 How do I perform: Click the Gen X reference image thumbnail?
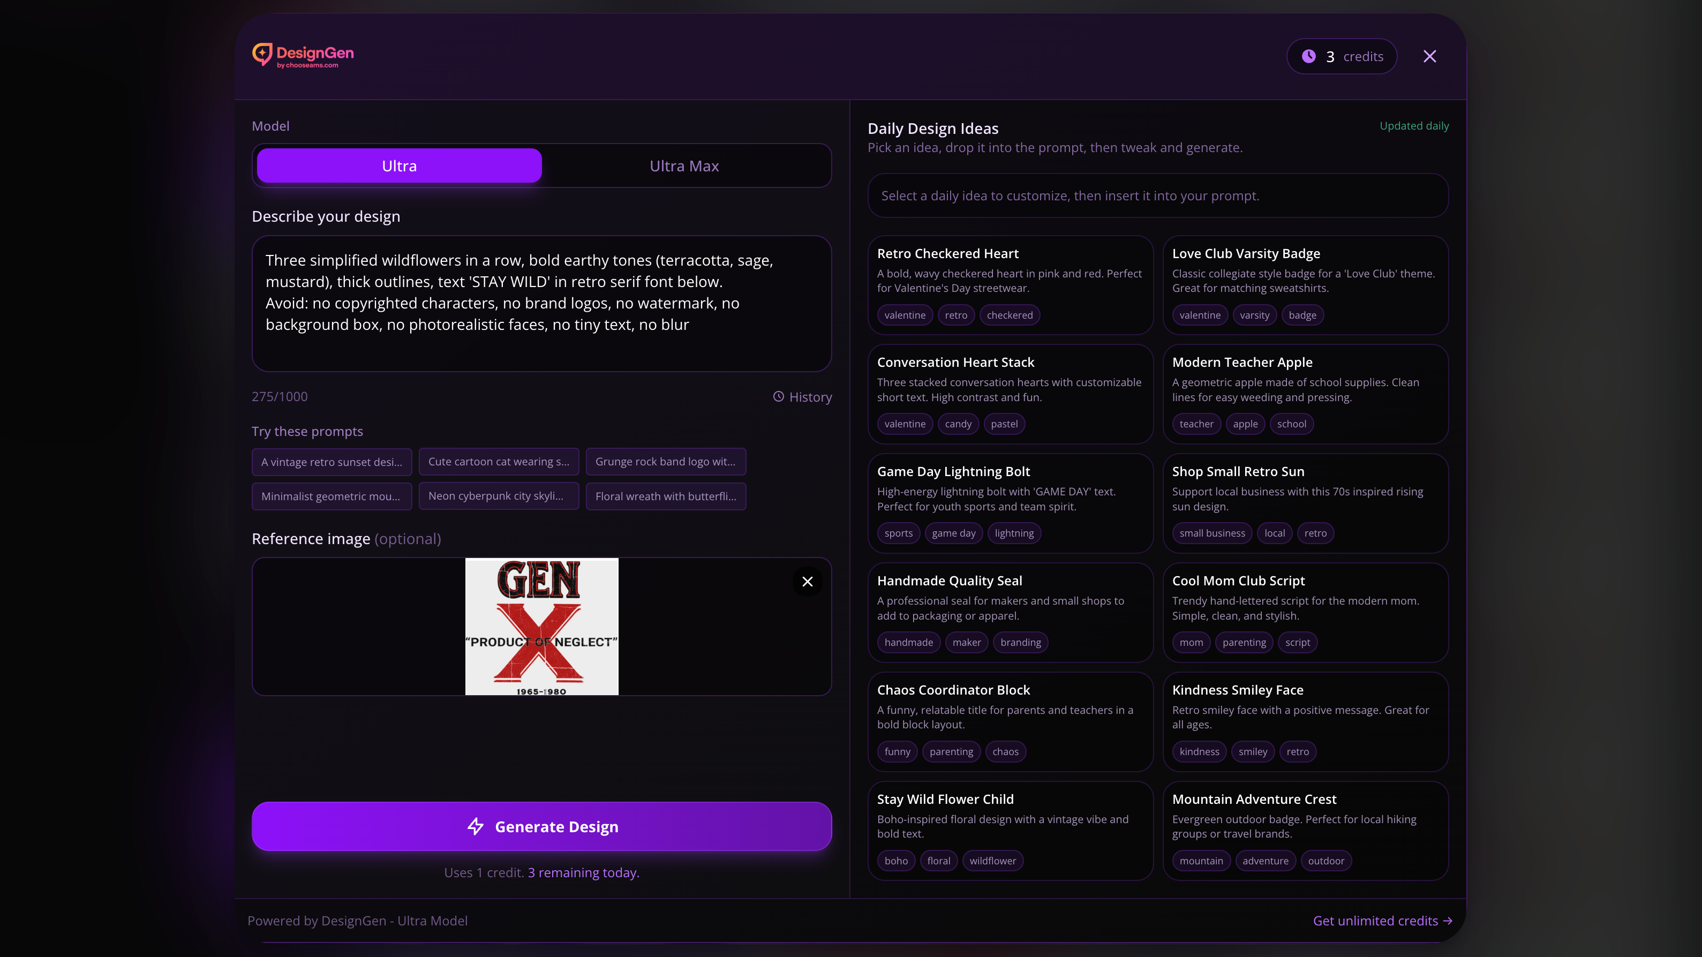coord(541,627)
